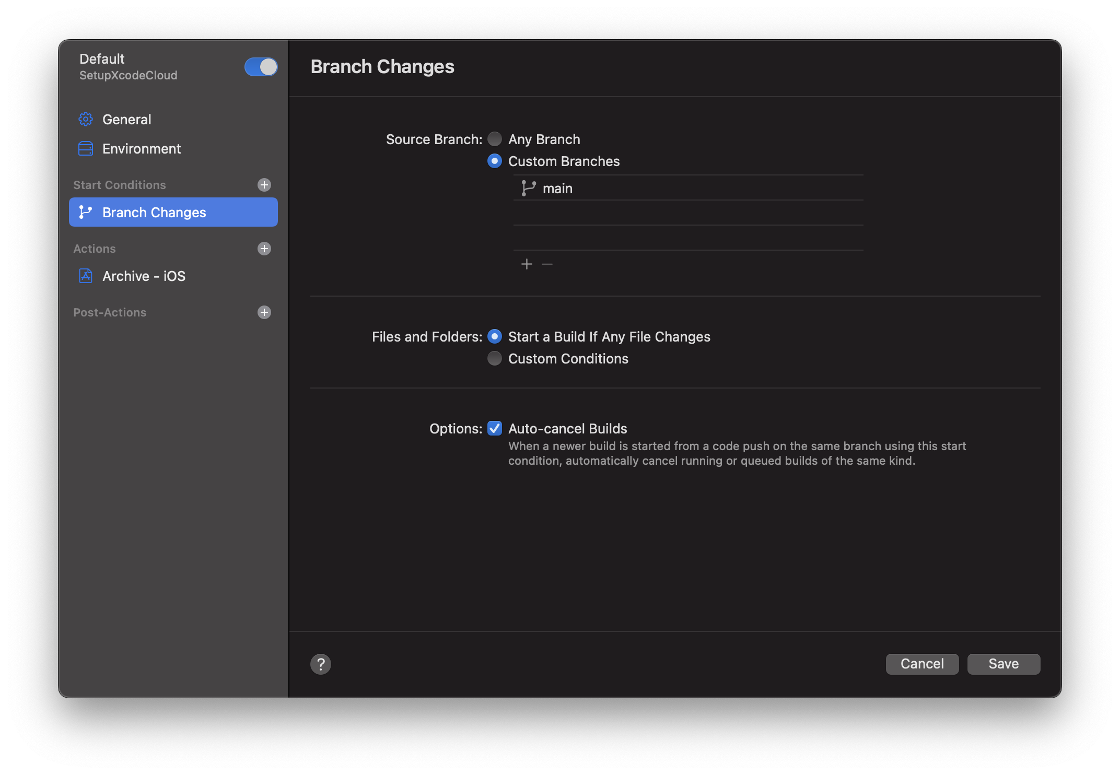Expand the Default workflow toggle switch
1120x775 pixels.
[261, 67]
